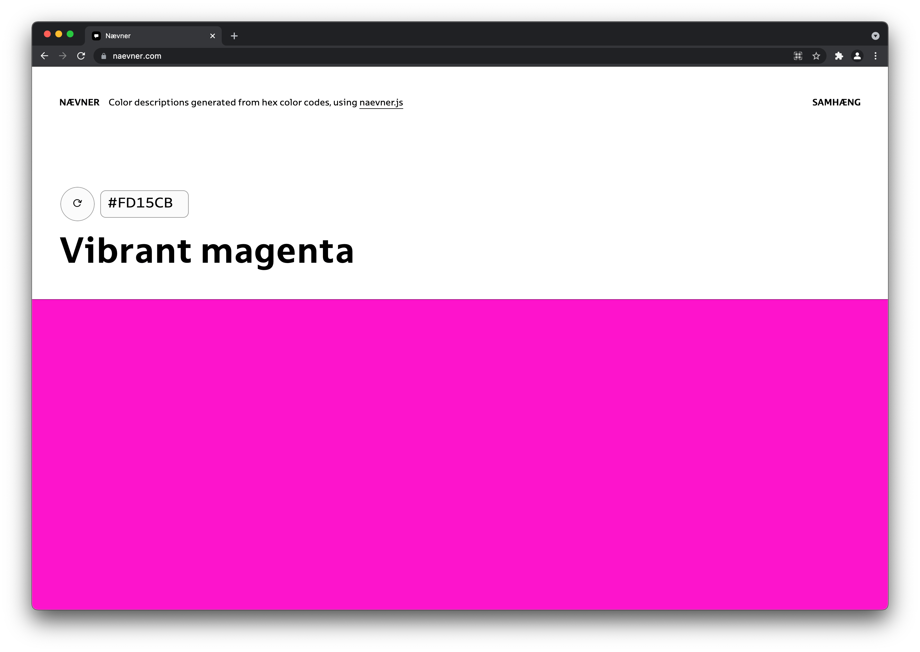The image size is (920, 652).
Task: Open the browser profile avatar
Action: (857, 56)
